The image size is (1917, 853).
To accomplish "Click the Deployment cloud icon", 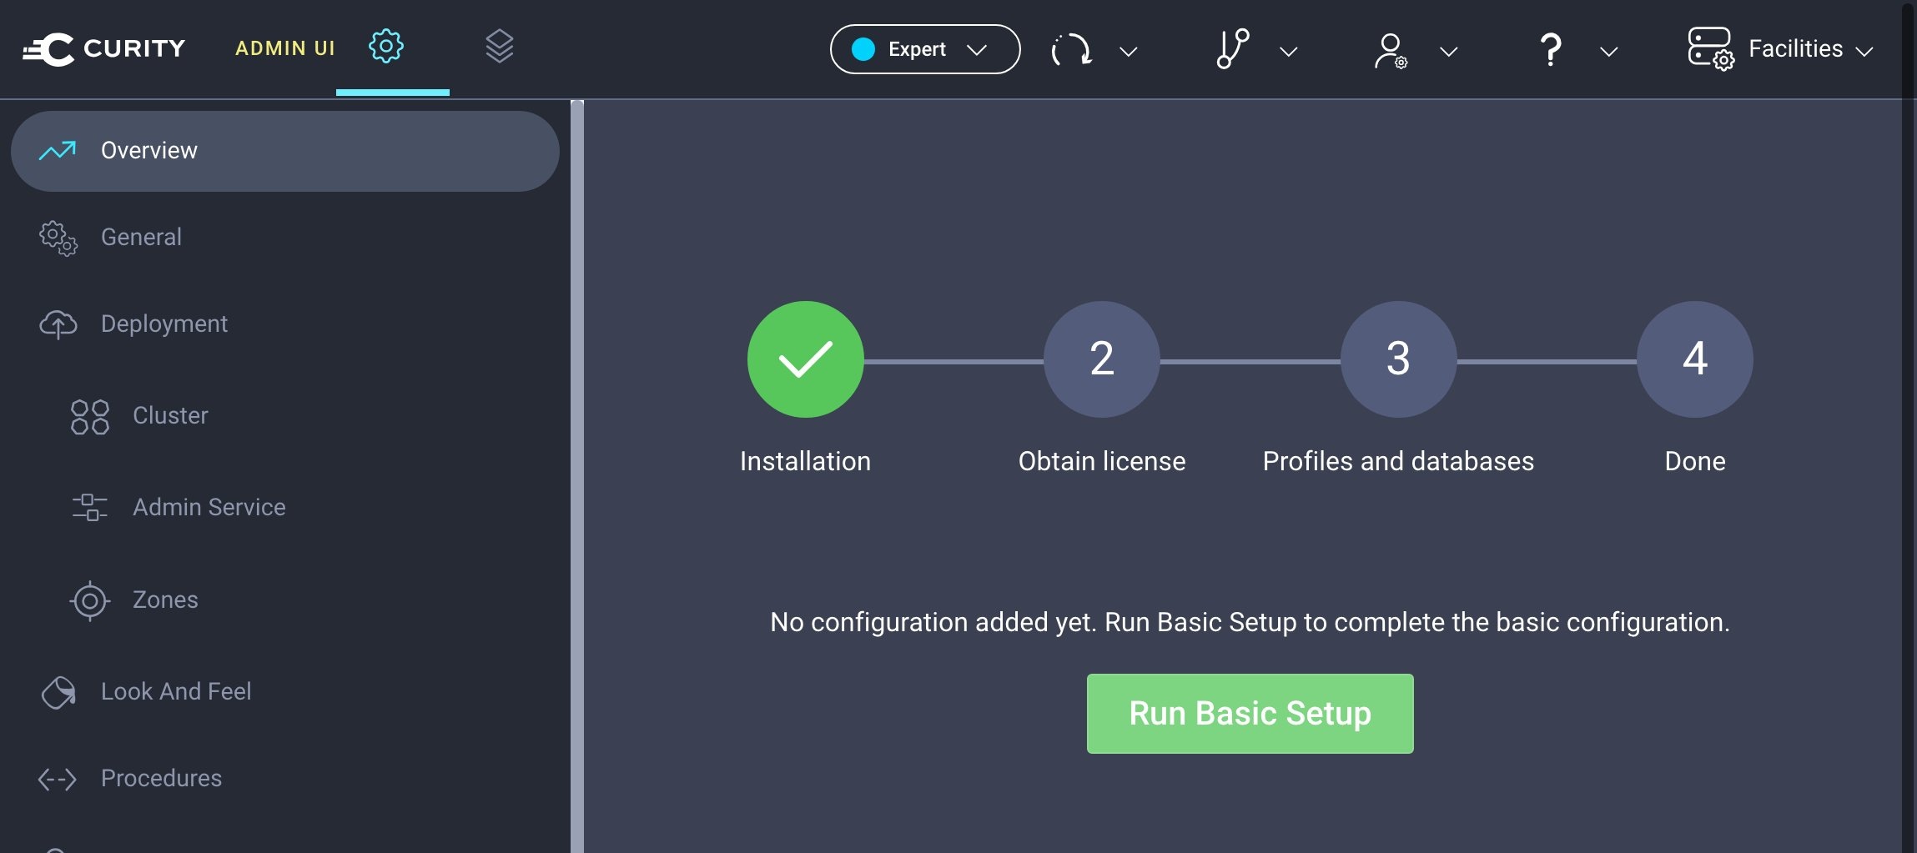I will (x=58, y=324).
